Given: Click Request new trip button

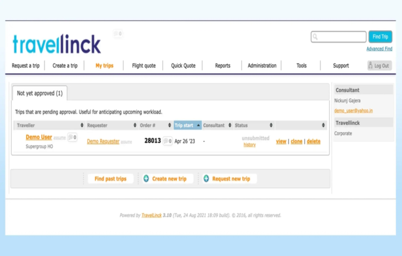Looking at the screenshot, I should click(x=230, y=178).
